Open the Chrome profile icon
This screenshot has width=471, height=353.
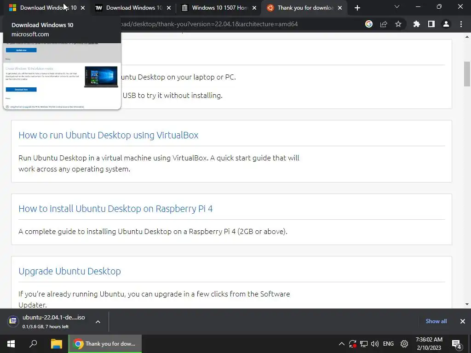(x=446, y=24)
